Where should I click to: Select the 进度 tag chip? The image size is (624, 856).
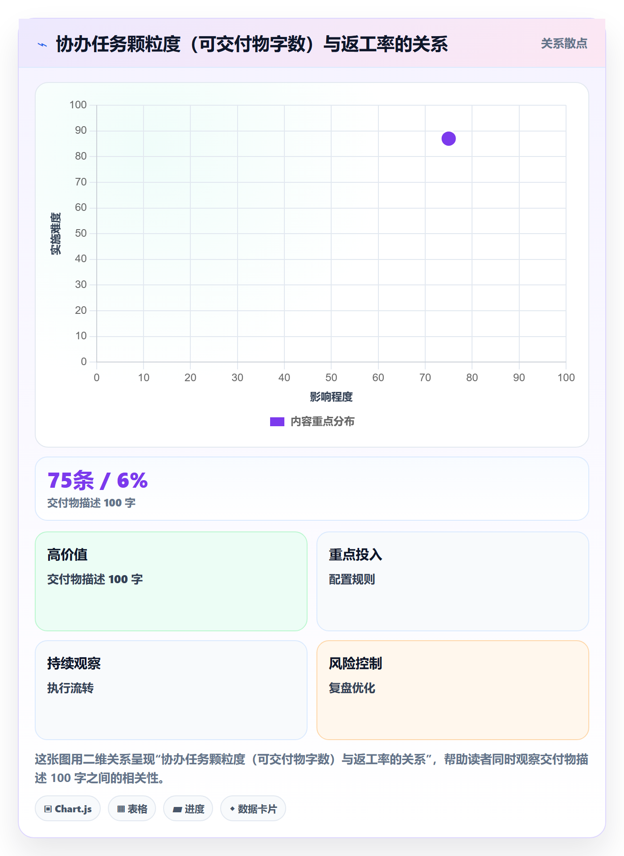click(188, 808)
